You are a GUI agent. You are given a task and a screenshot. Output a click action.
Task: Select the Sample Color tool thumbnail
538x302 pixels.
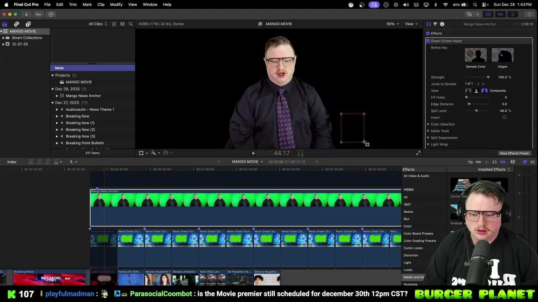(475, 55)
